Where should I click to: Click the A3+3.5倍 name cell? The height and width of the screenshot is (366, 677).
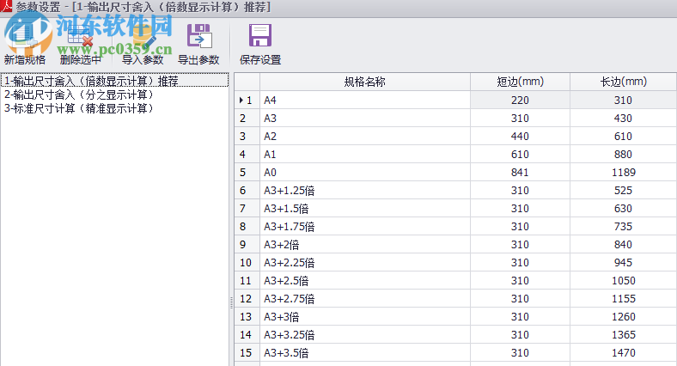point(365,352)
